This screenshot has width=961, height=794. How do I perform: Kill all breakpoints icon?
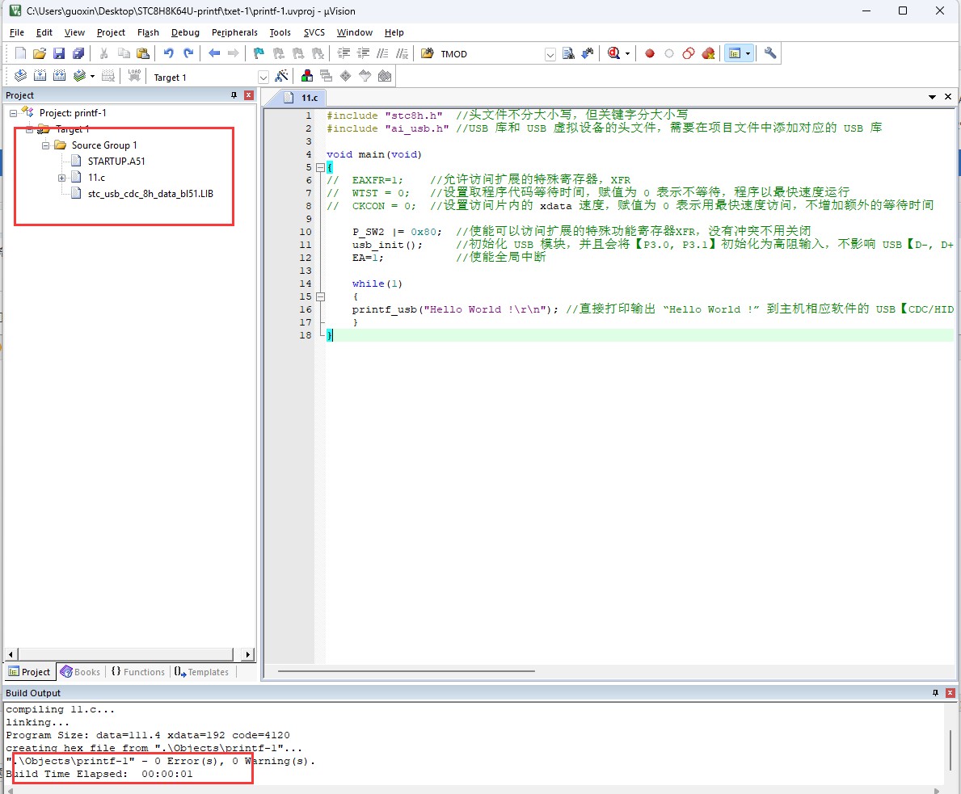(708, 53)
